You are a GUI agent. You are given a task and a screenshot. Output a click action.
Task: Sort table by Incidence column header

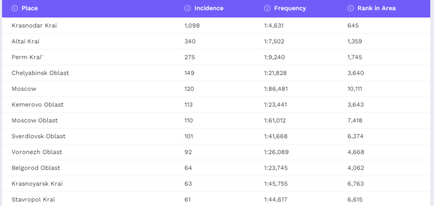point(209,8)
